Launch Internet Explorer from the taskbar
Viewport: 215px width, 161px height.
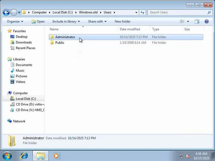pos(24,156)
